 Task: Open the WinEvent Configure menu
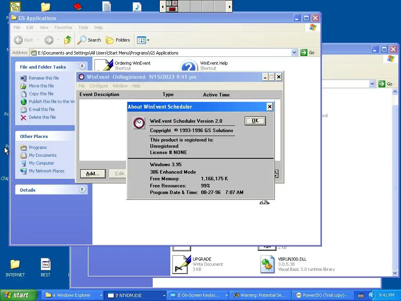pos(98,86)
